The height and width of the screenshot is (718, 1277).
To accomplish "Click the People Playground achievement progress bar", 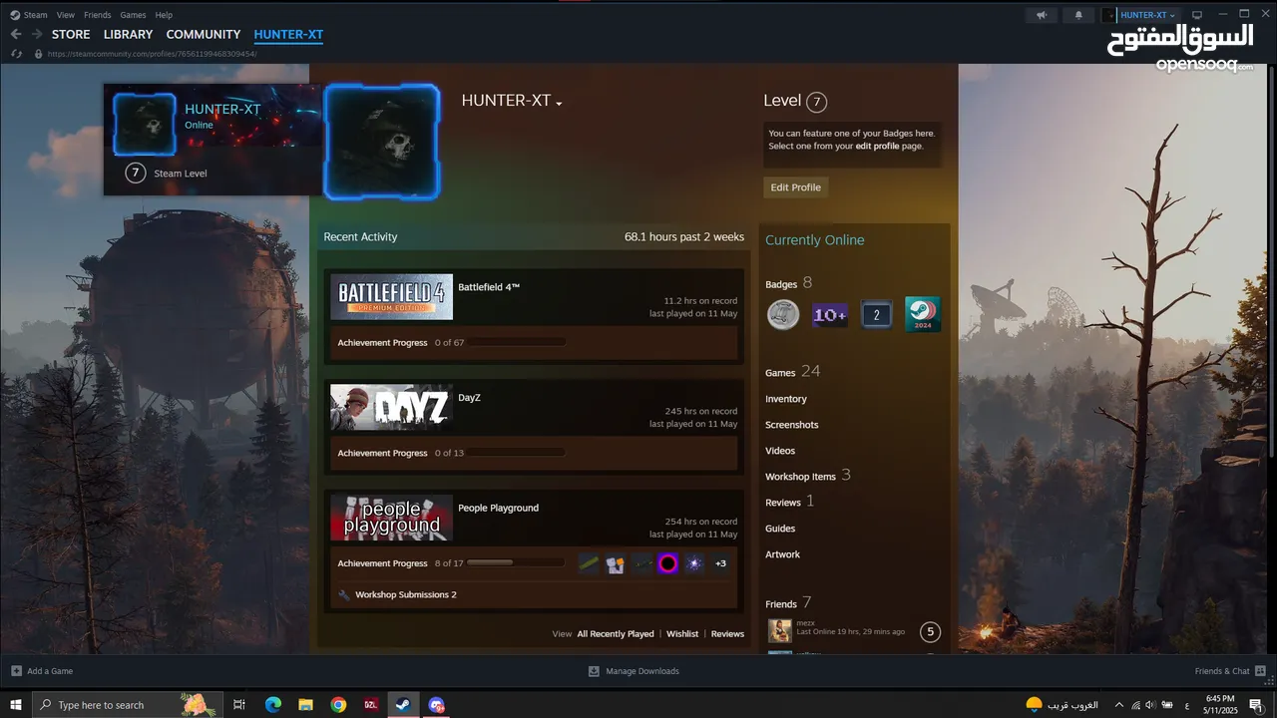I will [x=516, y=563].
